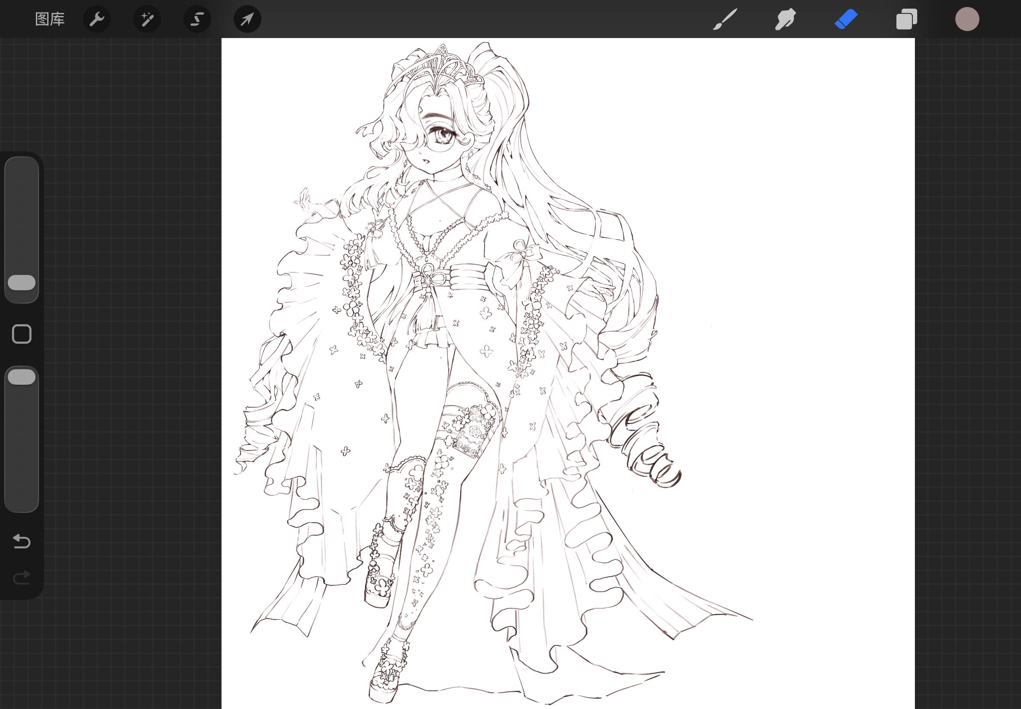1021x709 pixels.
Task: Open the Layers panel
Action: tap(906, 19)
